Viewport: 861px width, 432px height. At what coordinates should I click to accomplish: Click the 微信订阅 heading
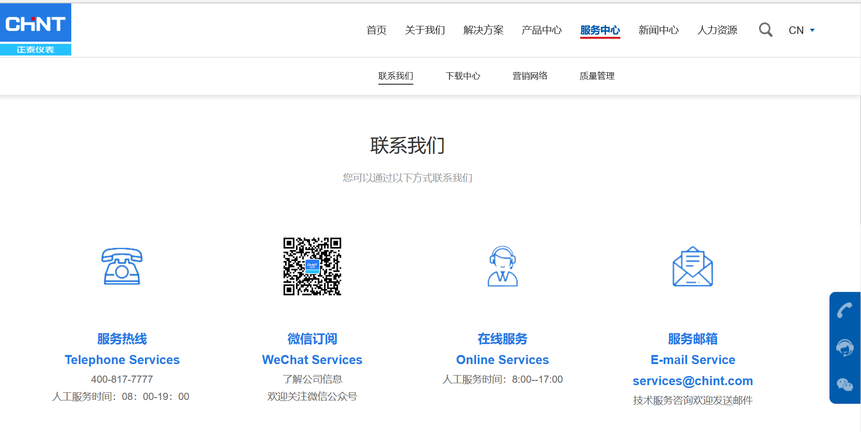[x=312, y=339]
